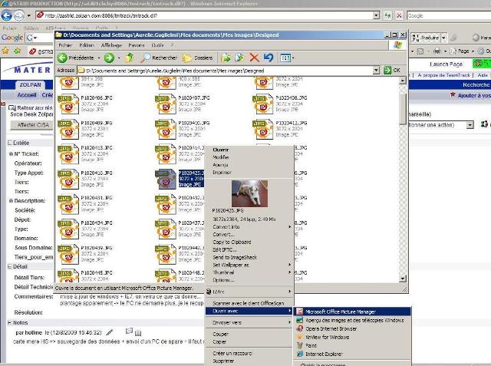This screenshot has width=491, height=366.
Task: Open the Explorer views dropdown button
Action: (287, 58)
